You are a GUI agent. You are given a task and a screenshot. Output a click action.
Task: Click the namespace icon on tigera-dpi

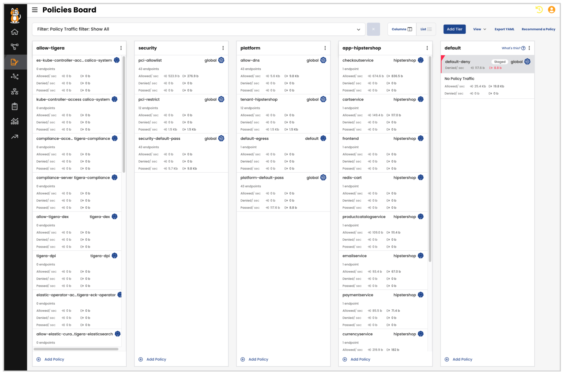[x=115, y=256]
